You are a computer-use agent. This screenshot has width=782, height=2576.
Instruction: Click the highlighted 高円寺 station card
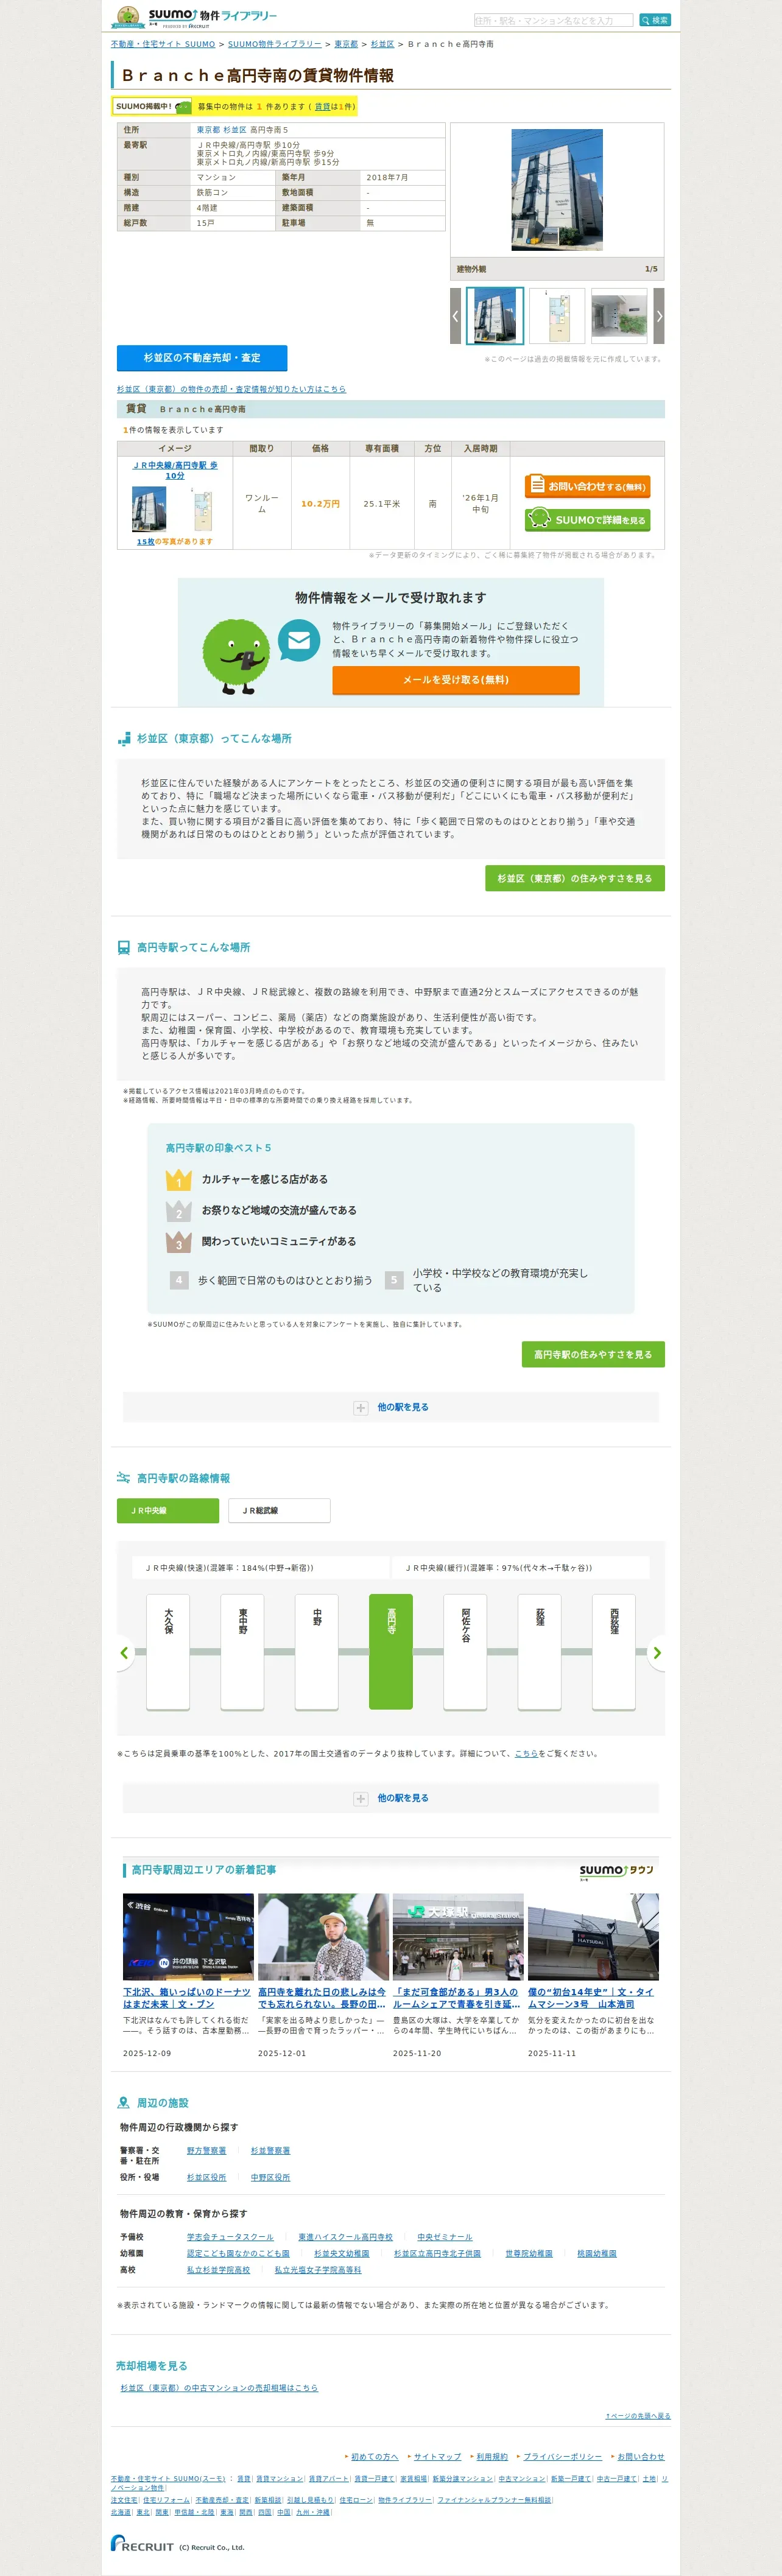(x=391, y=1651)
